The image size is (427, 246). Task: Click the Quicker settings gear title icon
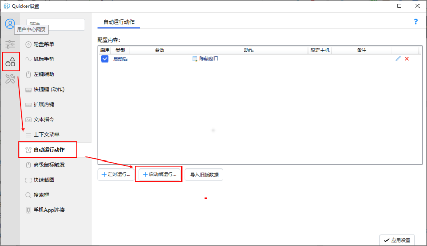(x=6, y=6)
